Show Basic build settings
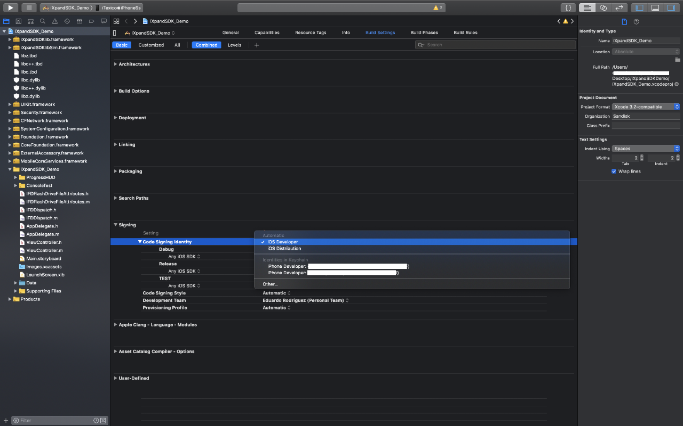This screenshot has width=683, height=426. [x=122, y=45]
